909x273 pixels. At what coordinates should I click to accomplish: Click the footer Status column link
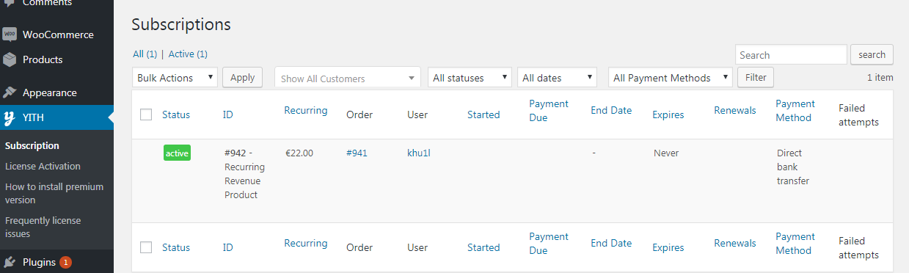[176, 247]
